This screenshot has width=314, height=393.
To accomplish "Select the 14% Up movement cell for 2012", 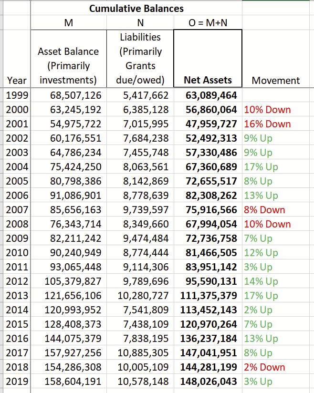I will tap(261, 281).
